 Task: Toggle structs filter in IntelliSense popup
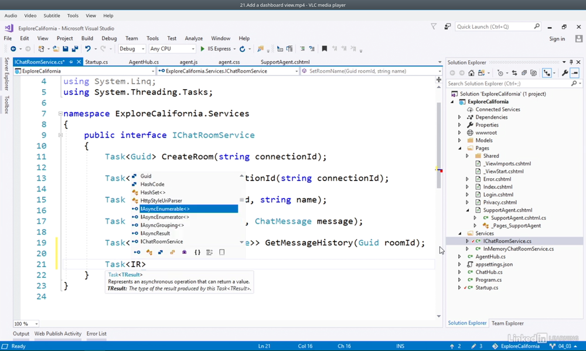click(161, 253)
